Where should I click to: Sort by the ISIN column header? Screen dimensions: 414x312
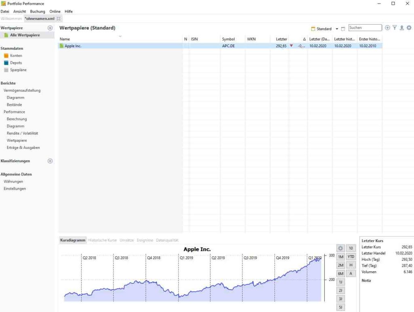click(x=205, y=39)
